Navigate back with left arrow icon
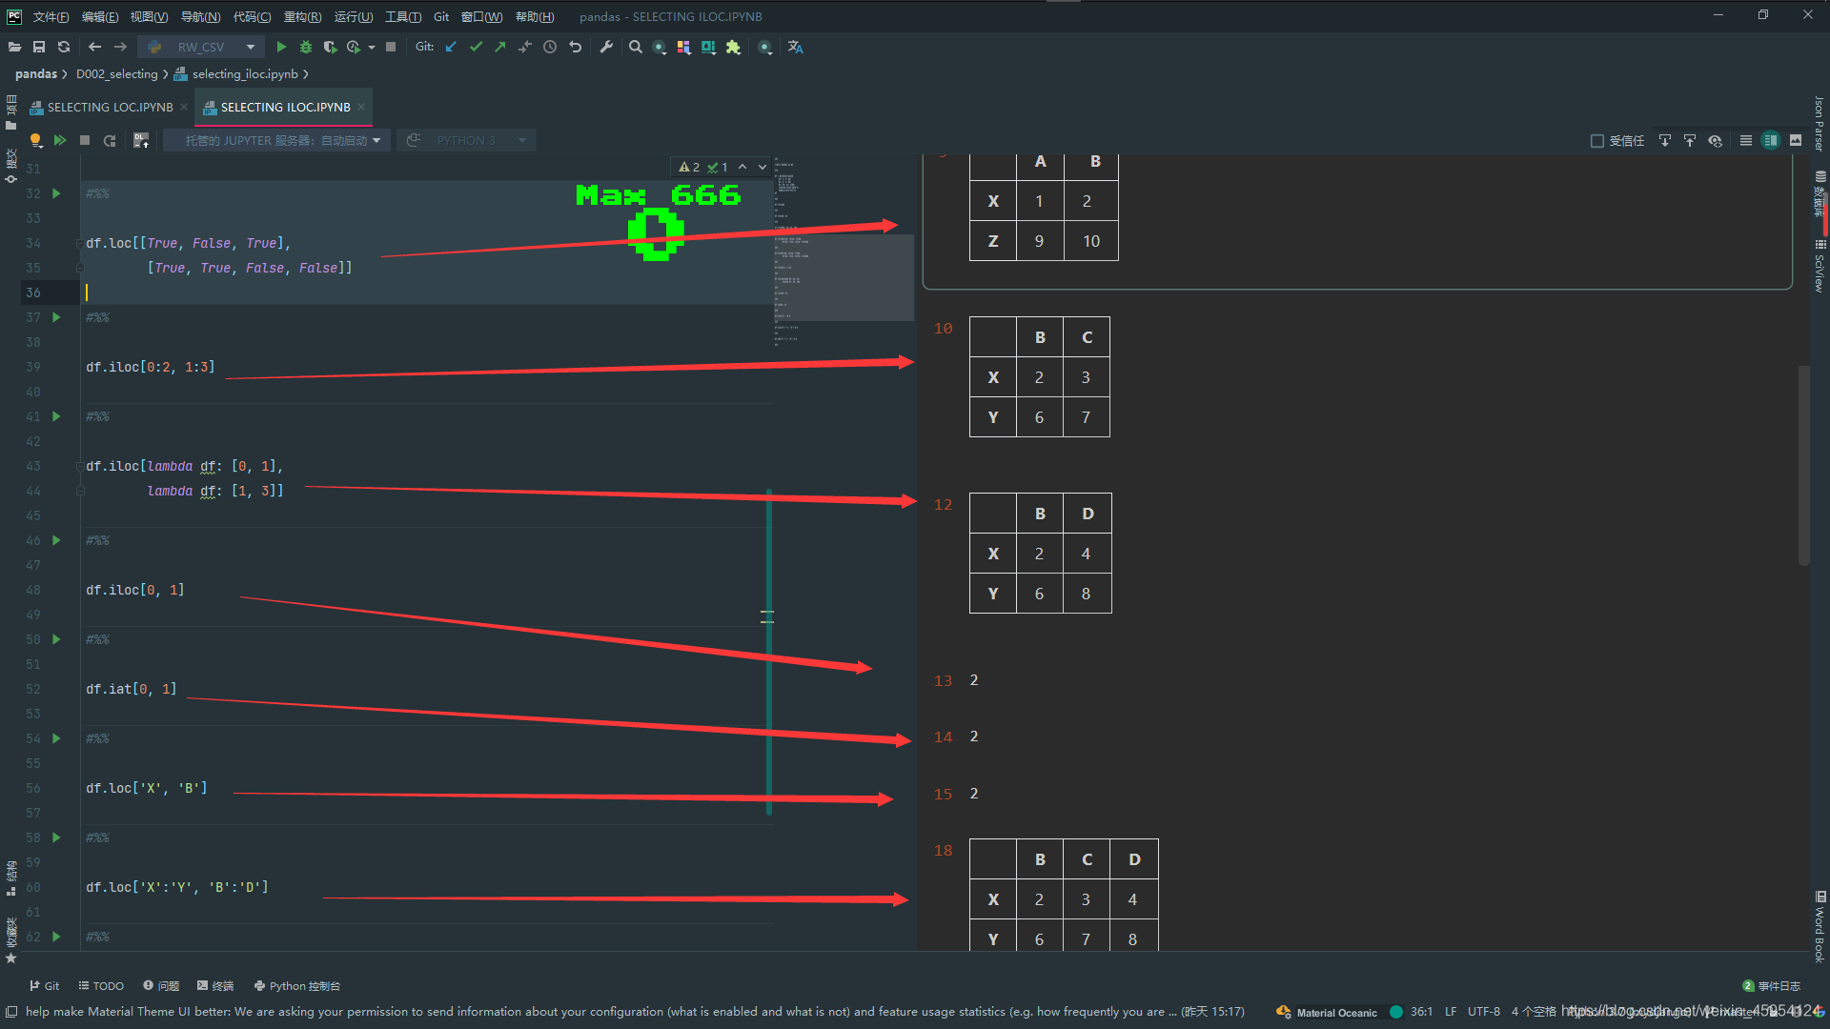This screenshot has width=1830, height=1029. (94, 47)
